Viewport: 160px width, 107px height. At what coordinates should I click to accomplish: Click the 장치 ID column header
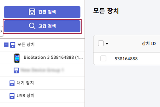[149, 43]
